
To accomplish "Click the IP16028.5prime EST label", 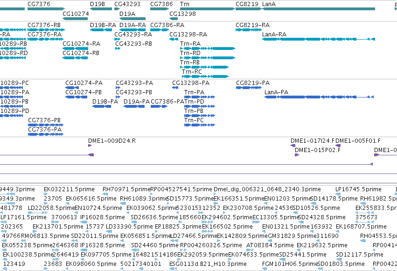I will pos(103,217).
